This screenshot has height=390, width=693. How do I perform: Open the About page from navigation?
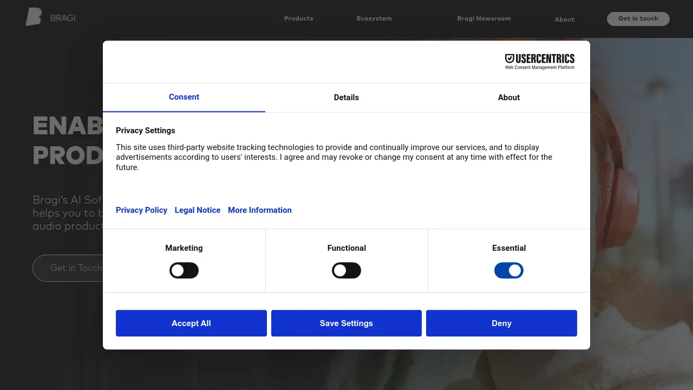click(x=564, y=19)
